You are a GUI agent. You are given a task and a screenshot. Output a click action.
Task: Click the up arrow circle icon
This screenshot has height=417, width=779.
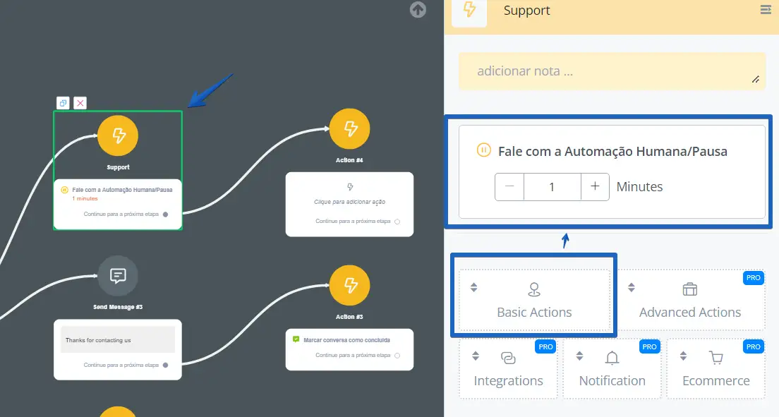point(418,9)
